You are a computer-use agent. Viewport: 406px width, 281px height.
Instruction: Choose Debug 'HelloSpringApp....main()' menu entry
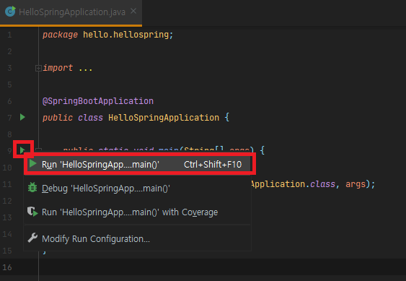[137, 188]
